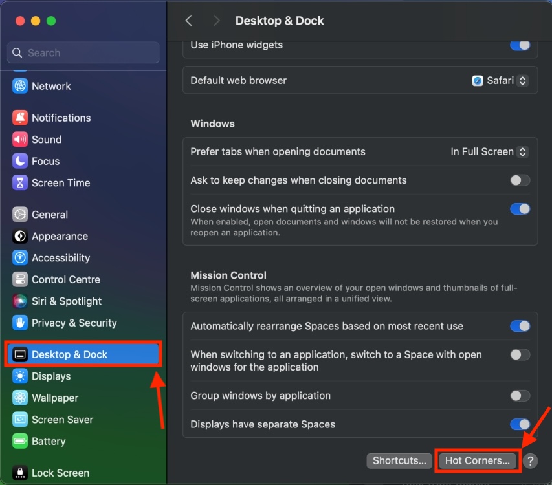Click the Accessibility icon in sidebar
This screenshot has width=552, height=485.
[x=19, y=258]
